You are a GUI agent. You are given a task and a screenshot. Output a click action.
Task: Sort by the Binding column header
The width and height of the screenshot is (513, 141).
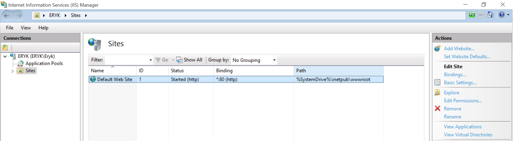coord(254,70)
